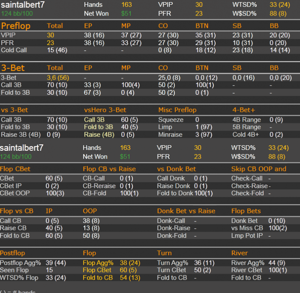Click the vs Donk Bet heading
The width and height of the screenshot is (300, 293).
pos(177,169)
